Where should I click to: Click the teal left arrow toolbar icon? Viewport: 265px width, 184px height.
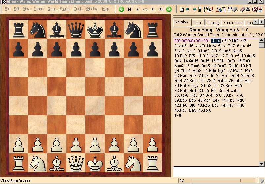(187, 9)
